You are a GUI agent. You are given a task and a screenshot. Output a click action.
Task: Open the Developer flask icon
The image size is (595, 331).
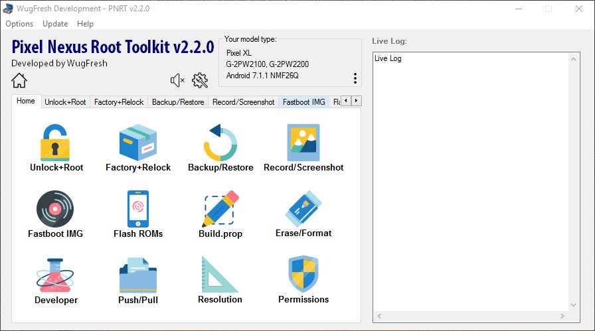pyautogui.click(x=55, y=275)
